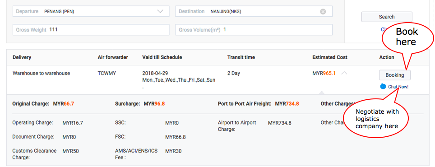Select the Departure PENANG (PEN) combo box
Screen dimensions: 435x167
[x=91, y=11]
